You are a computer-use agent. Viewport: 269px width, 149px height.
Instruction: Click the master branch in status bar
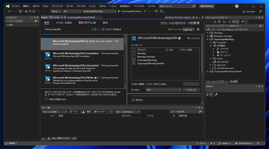[x=224, y=143]
